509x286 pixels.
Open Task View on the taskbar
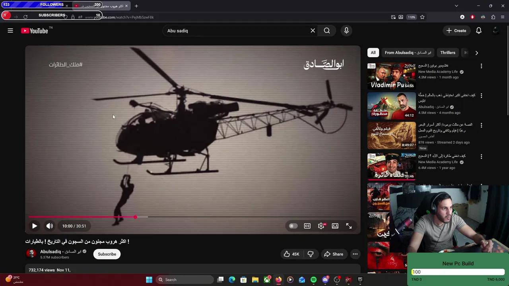tap(221, 280)
